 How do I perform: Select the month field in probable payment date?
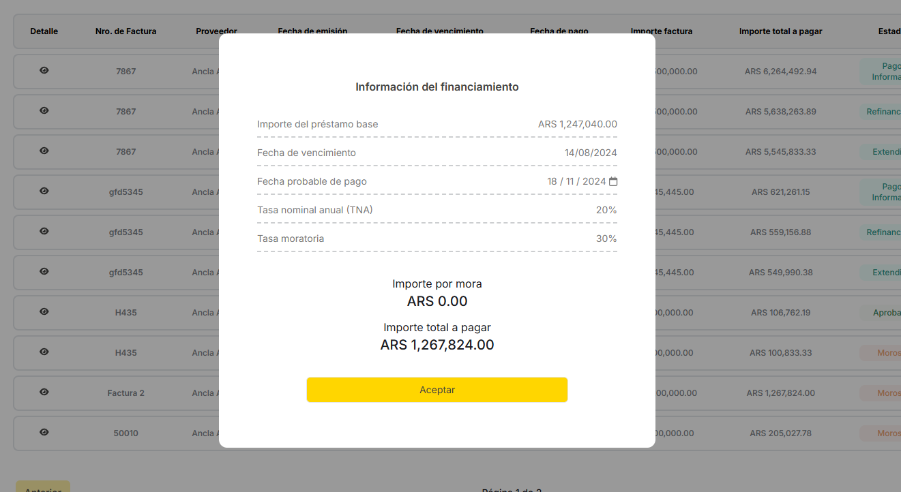(572, 182)
